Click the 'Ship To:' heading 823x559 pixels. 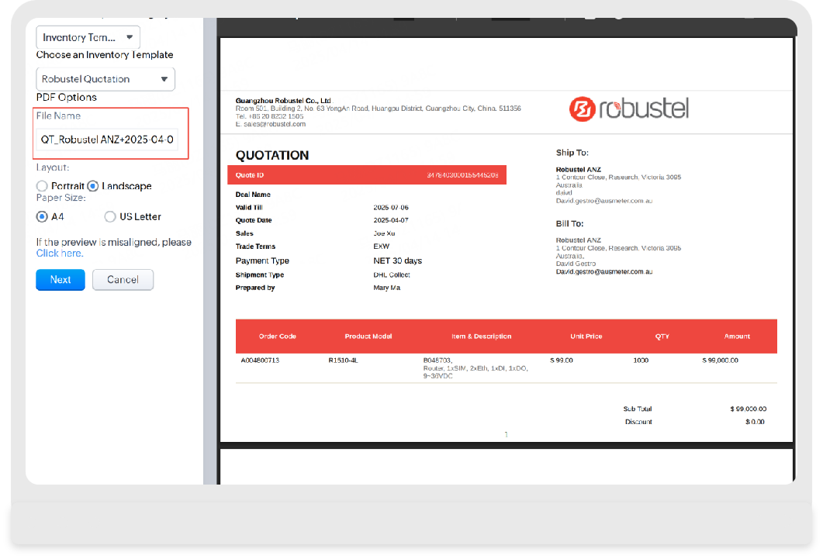pyautogui.click(x=572, y=153)
